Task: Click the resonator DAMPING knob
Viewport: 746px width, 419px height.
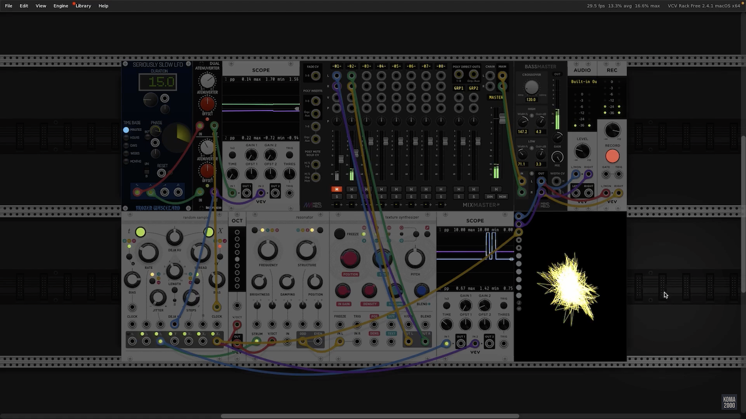Action: [287, 282]
